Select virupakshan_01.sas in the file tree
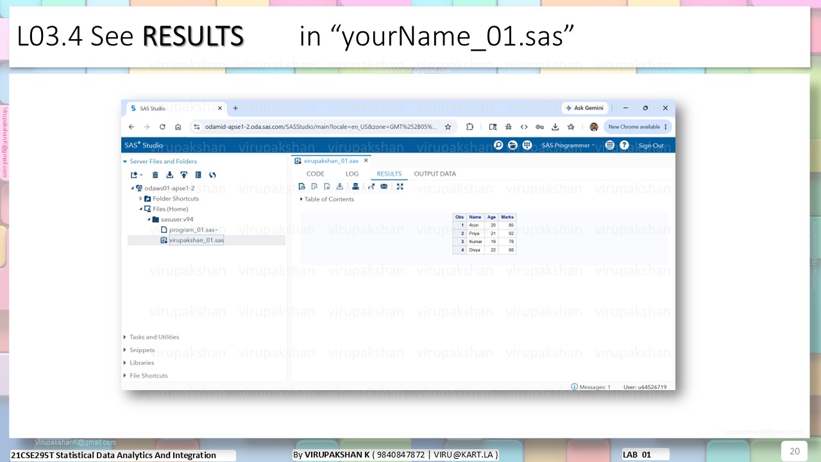This screenshot has height=462, width=821. click(x=196, y=241)
